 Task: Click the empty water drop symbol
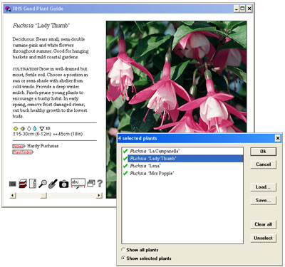[29, 129]
